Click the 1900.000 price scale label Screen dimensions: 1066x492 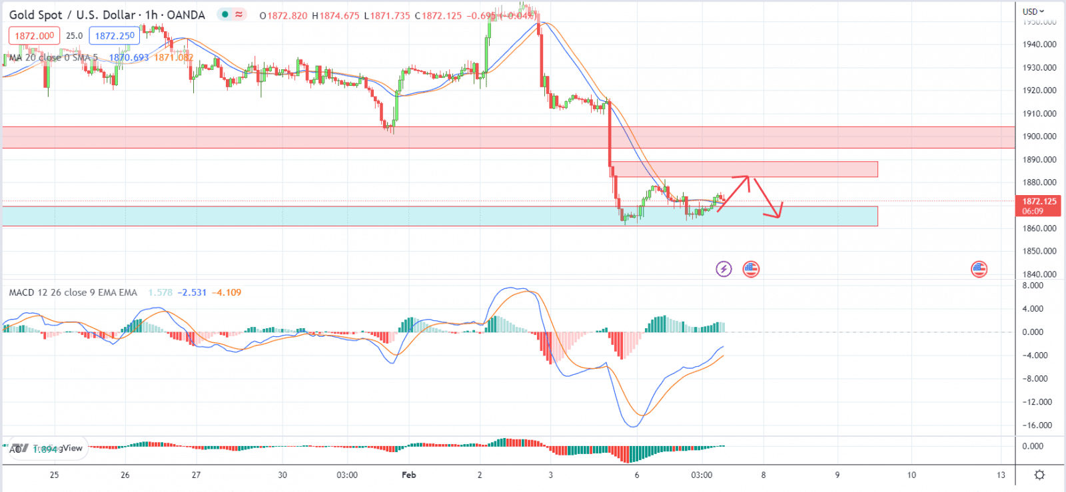tap(1039, 136)
